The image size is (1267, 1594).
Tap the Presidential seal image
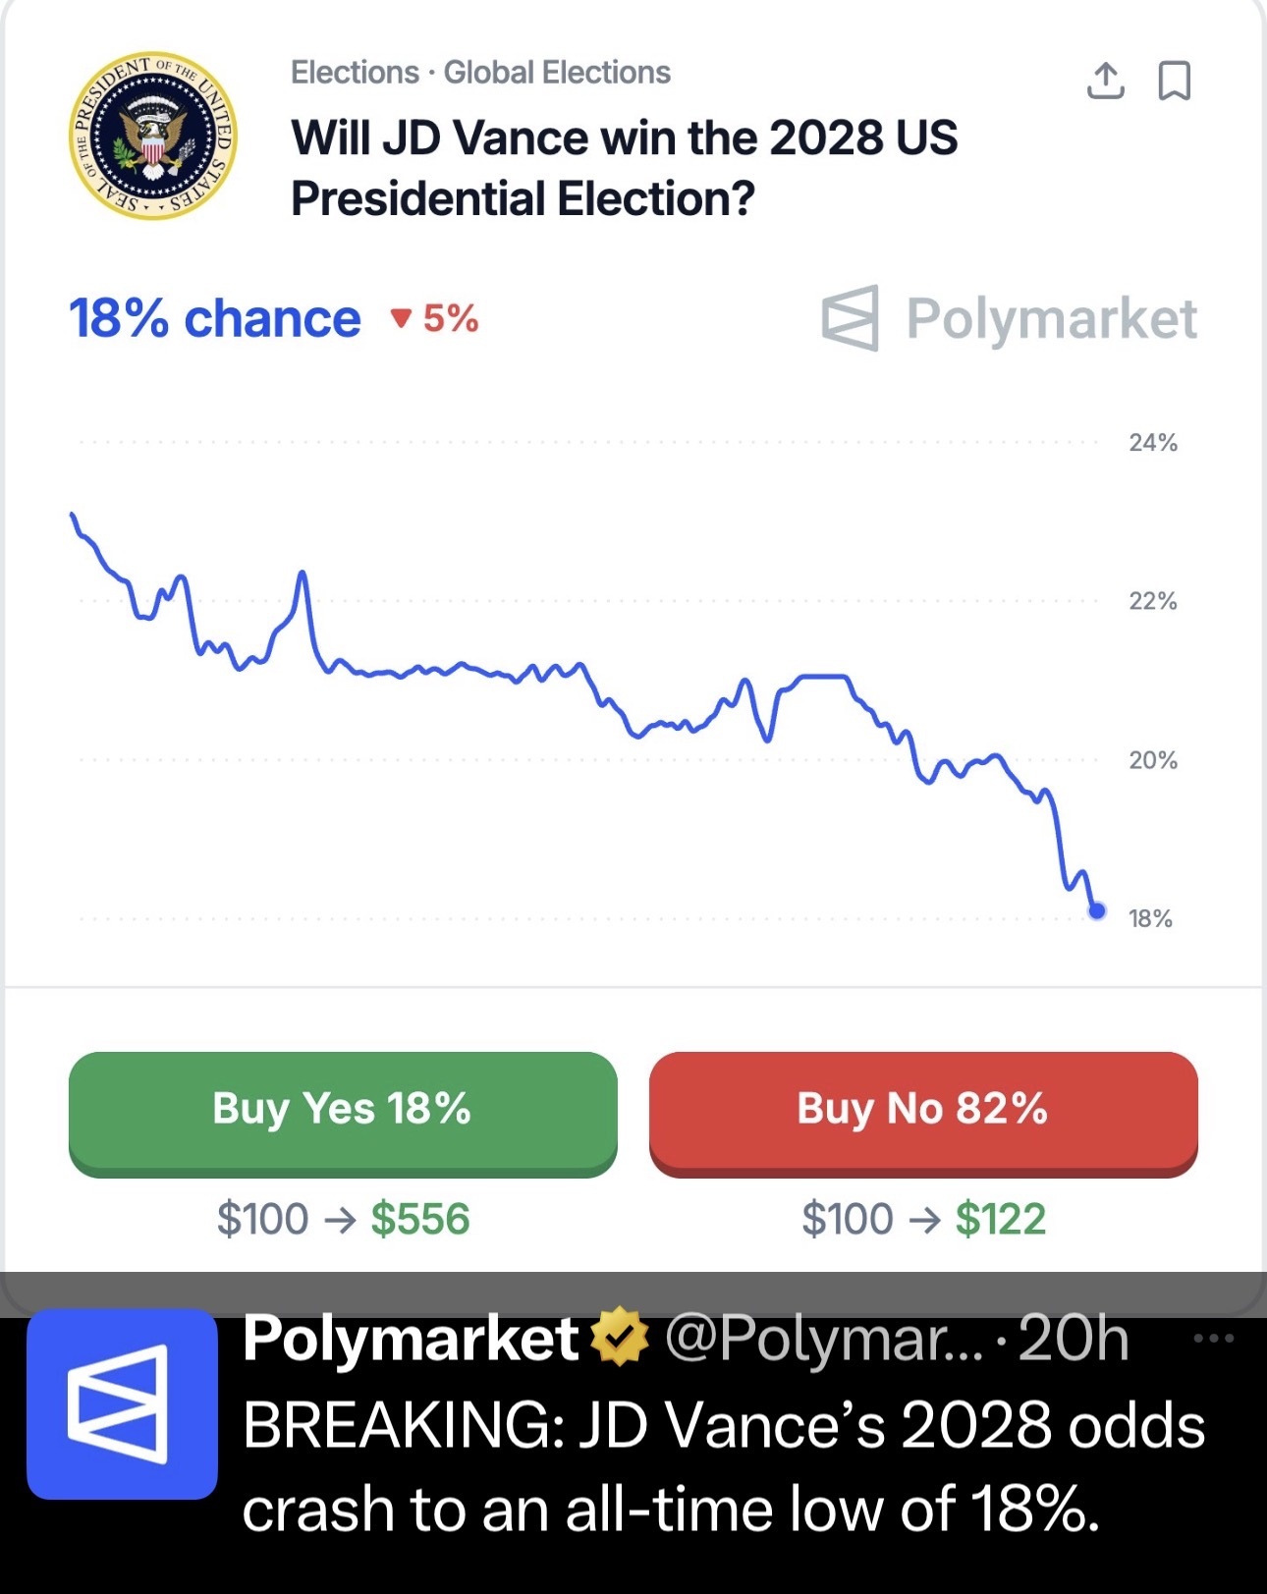tap(153, 136)
